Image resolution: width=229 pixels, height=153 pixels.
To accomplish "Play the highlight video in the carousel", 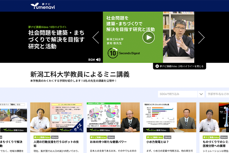I will [x=148, y=38].
